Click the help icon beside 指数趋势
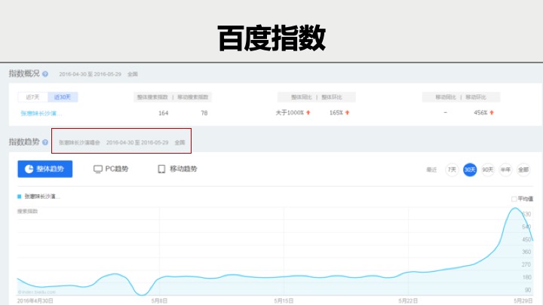543x305 pixels. [45, 142]
